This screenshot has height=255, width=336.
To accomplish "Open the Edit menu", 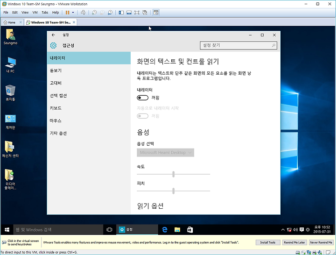I will click(x=15, y=13).
